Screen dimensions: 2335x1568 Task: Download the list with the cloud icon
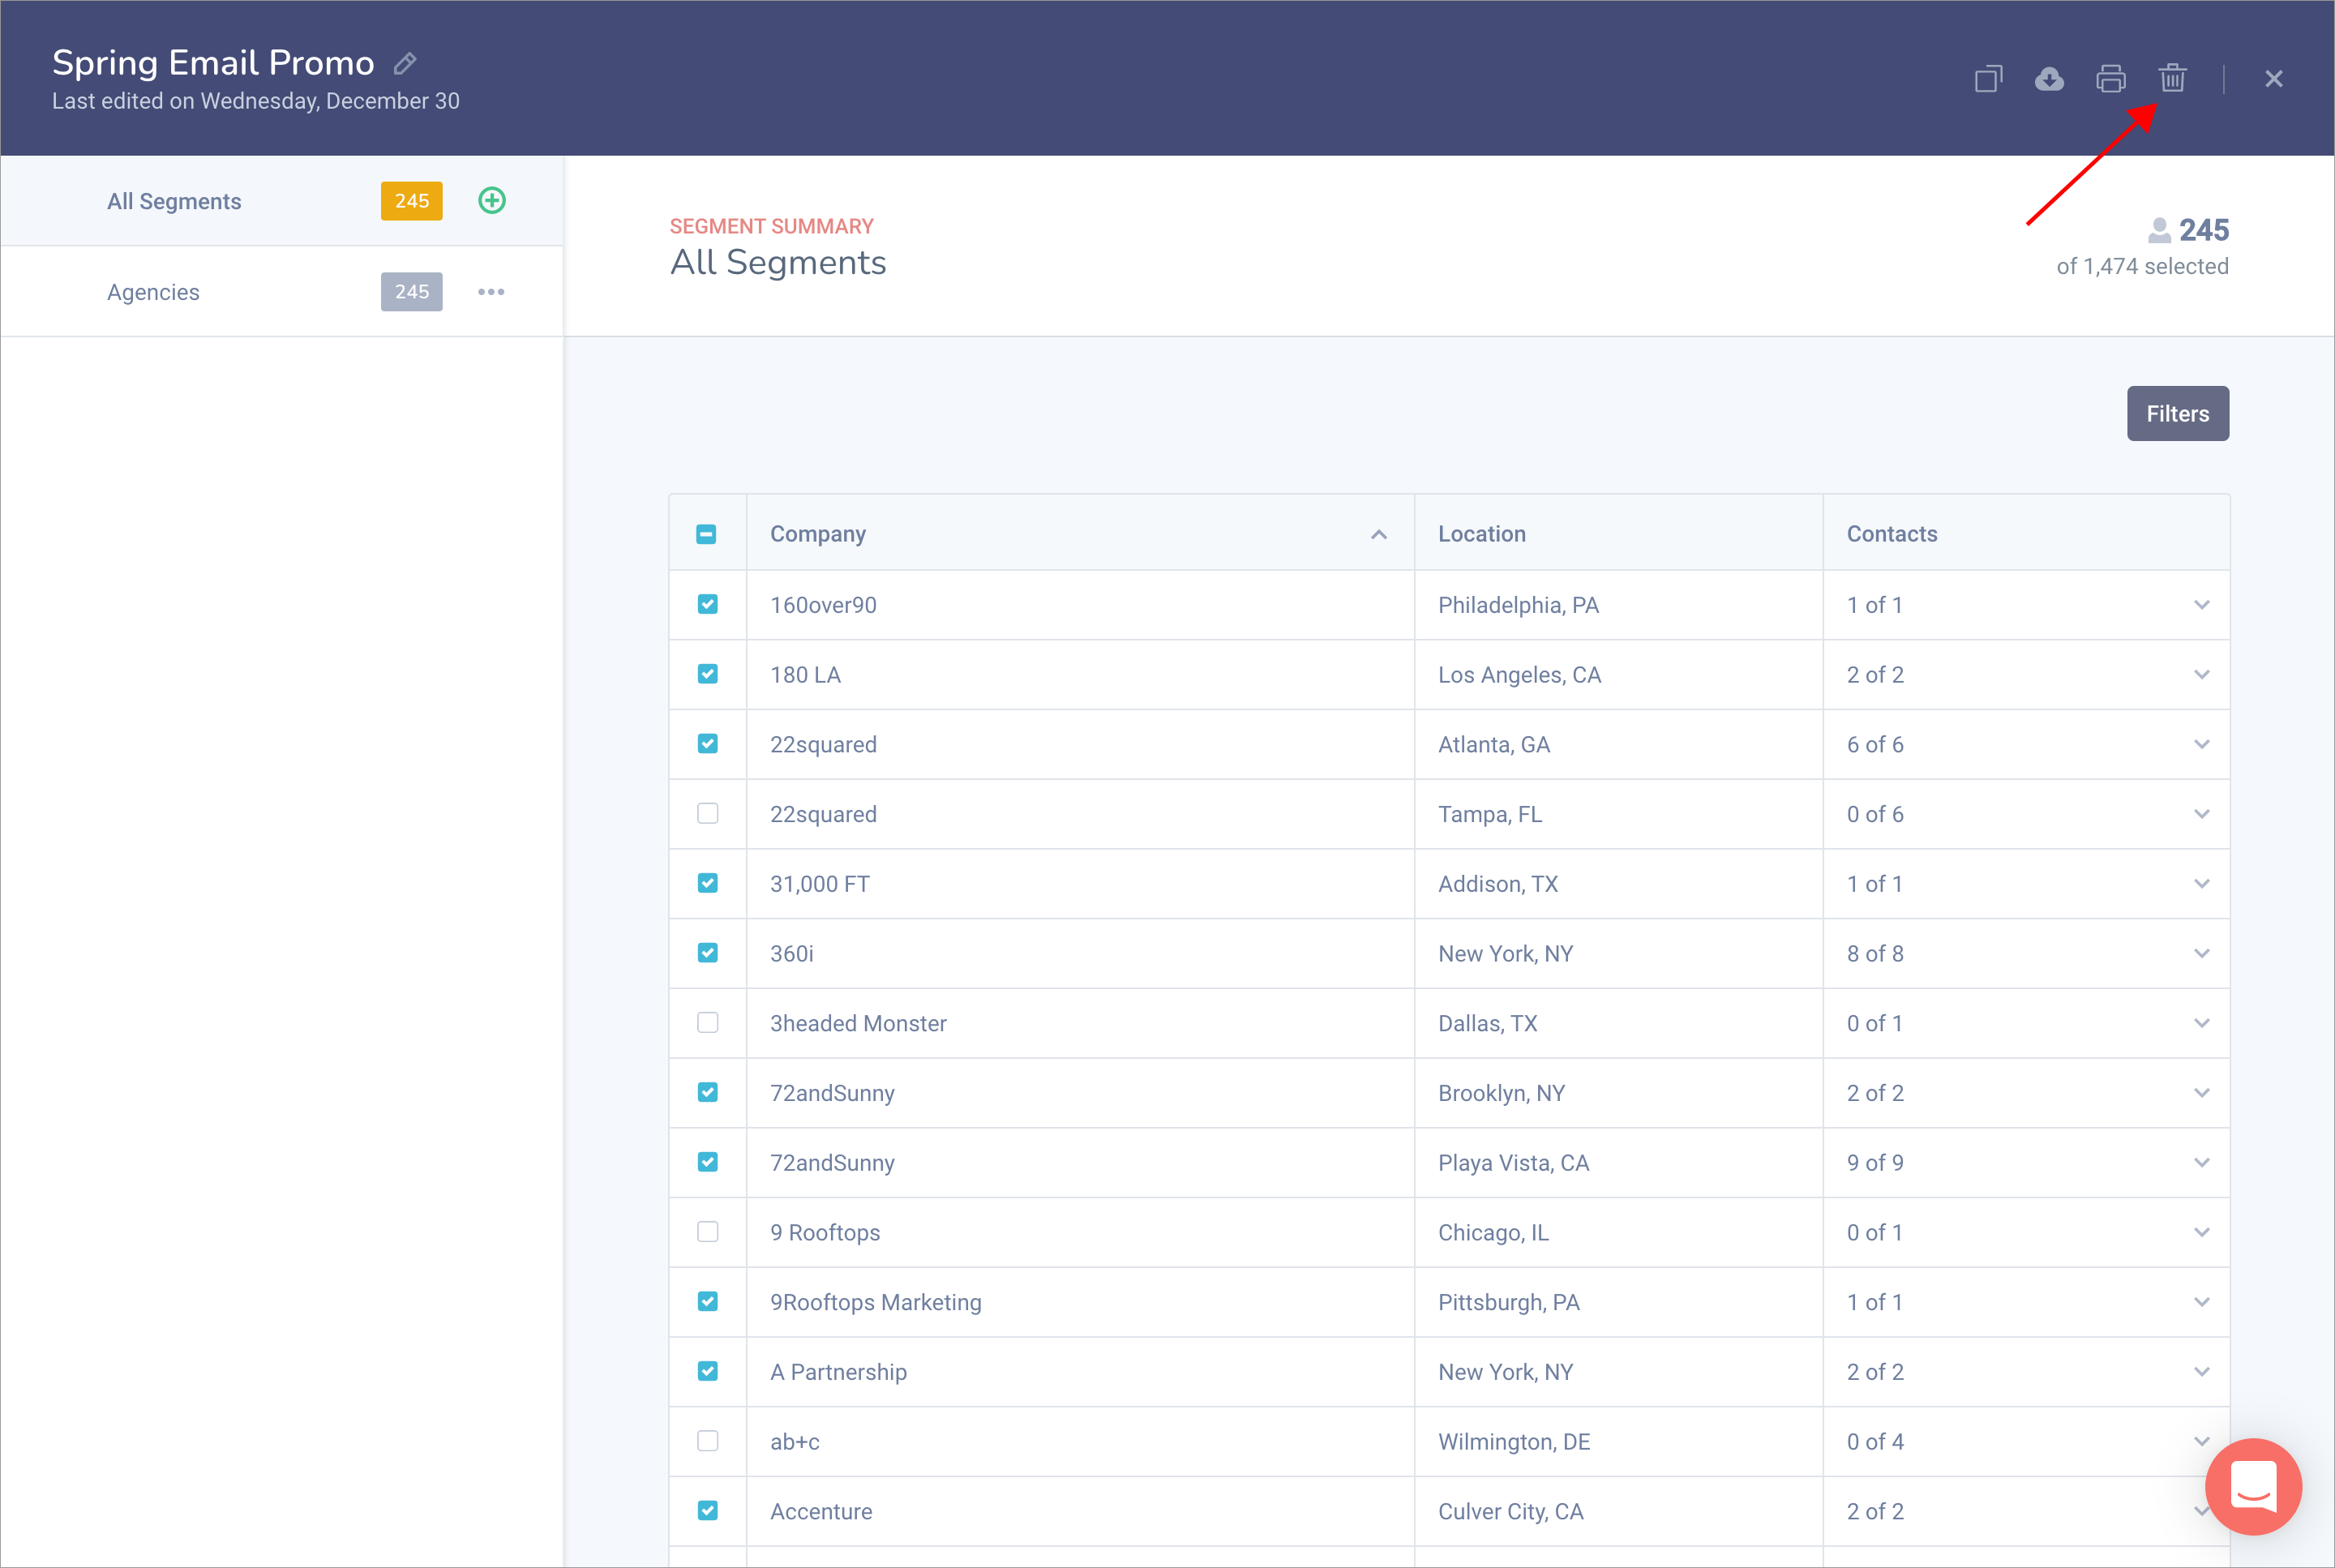pyautogui.click(x=2049, y=79)
